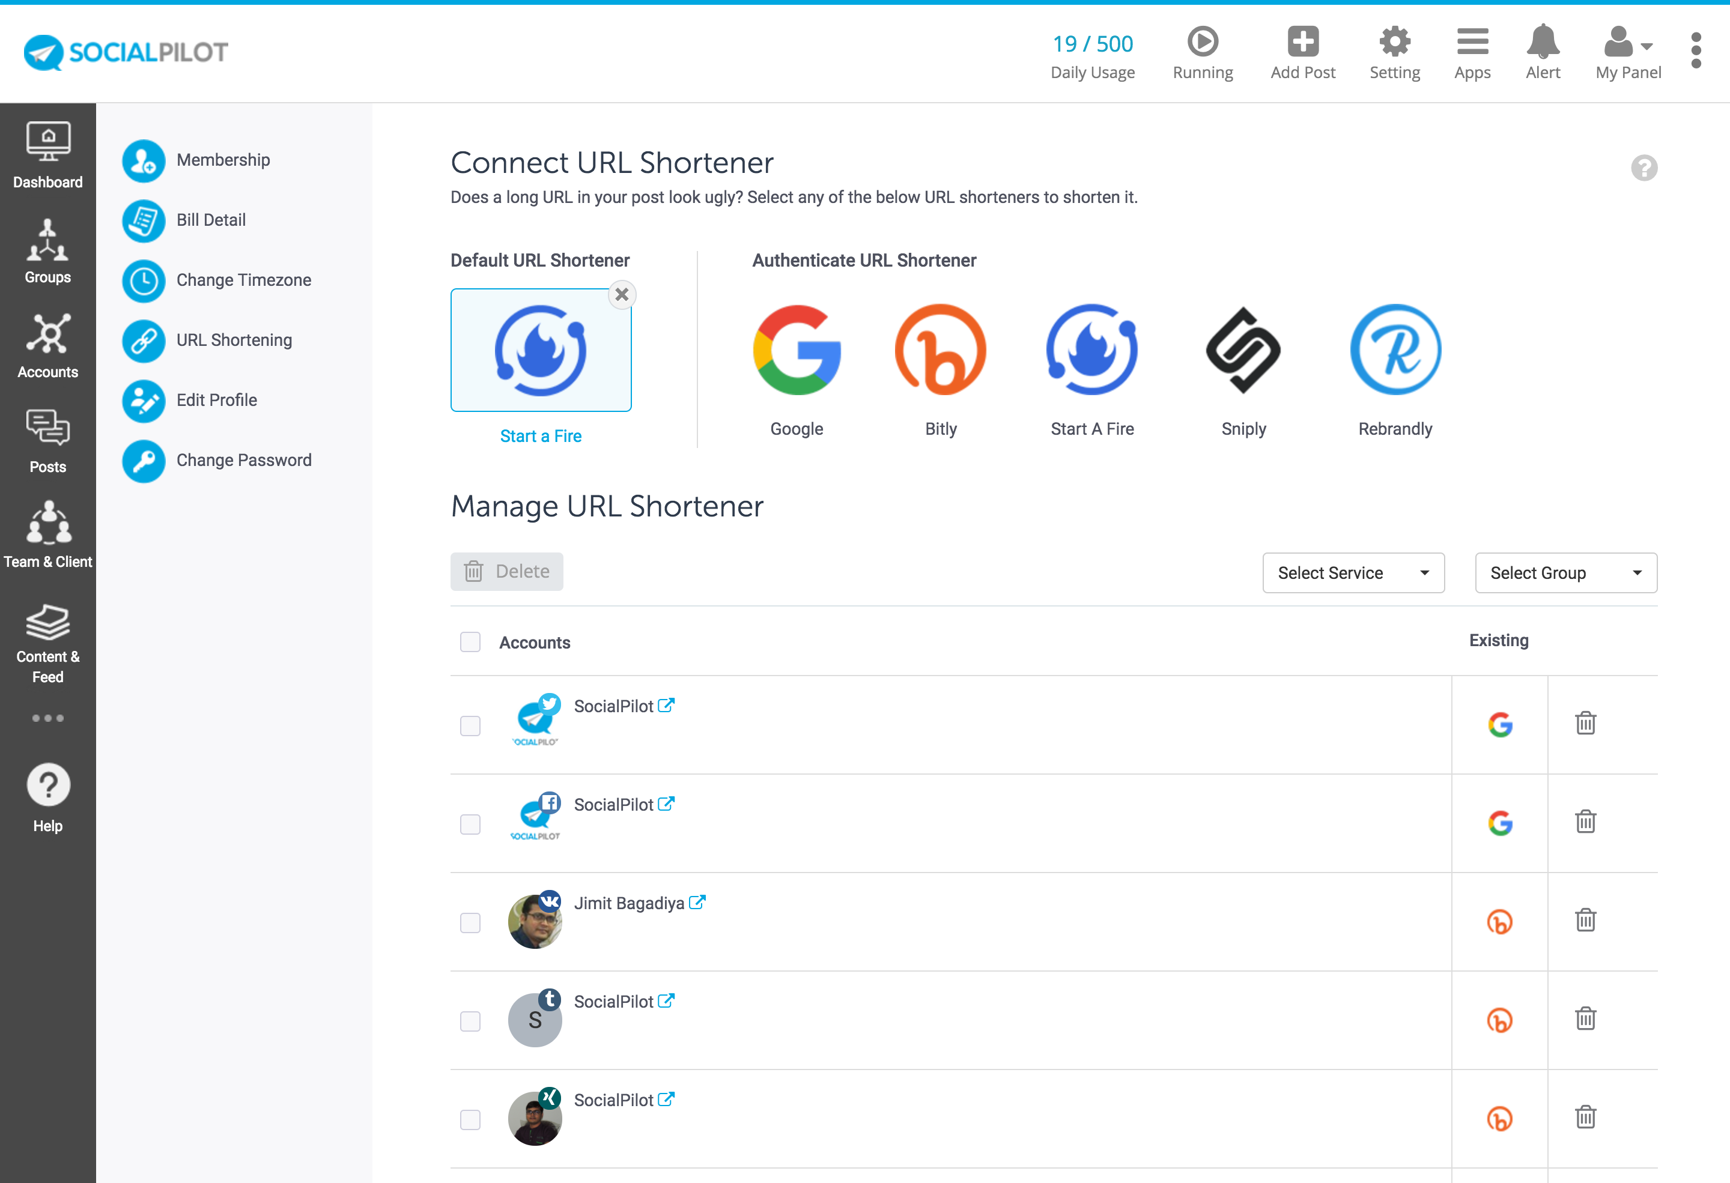Open the help question mark icon
1730x1183 pixels.
[x=1643, y=168]
